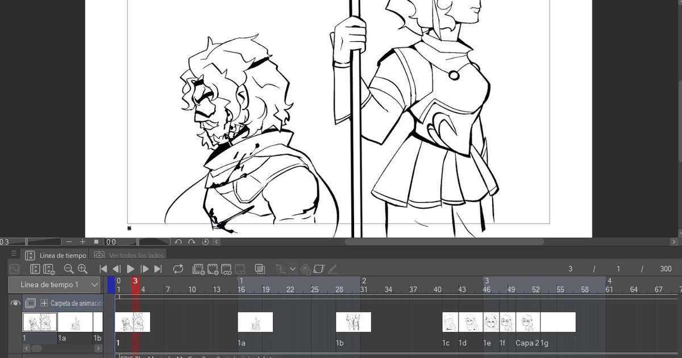Image resolution: width=682 pixels, height=358 pixels.
Task: Click the canvas horizontal scrollbar
Action: [444, 242]
